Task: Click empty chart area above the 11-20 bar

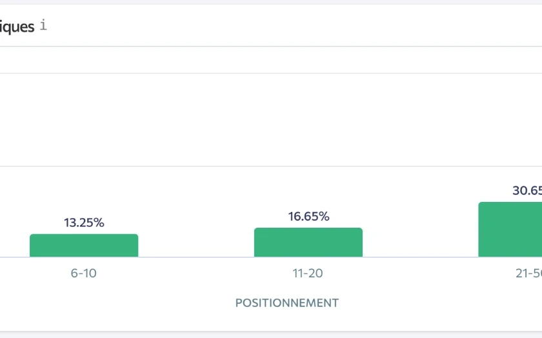Action: 308,129
